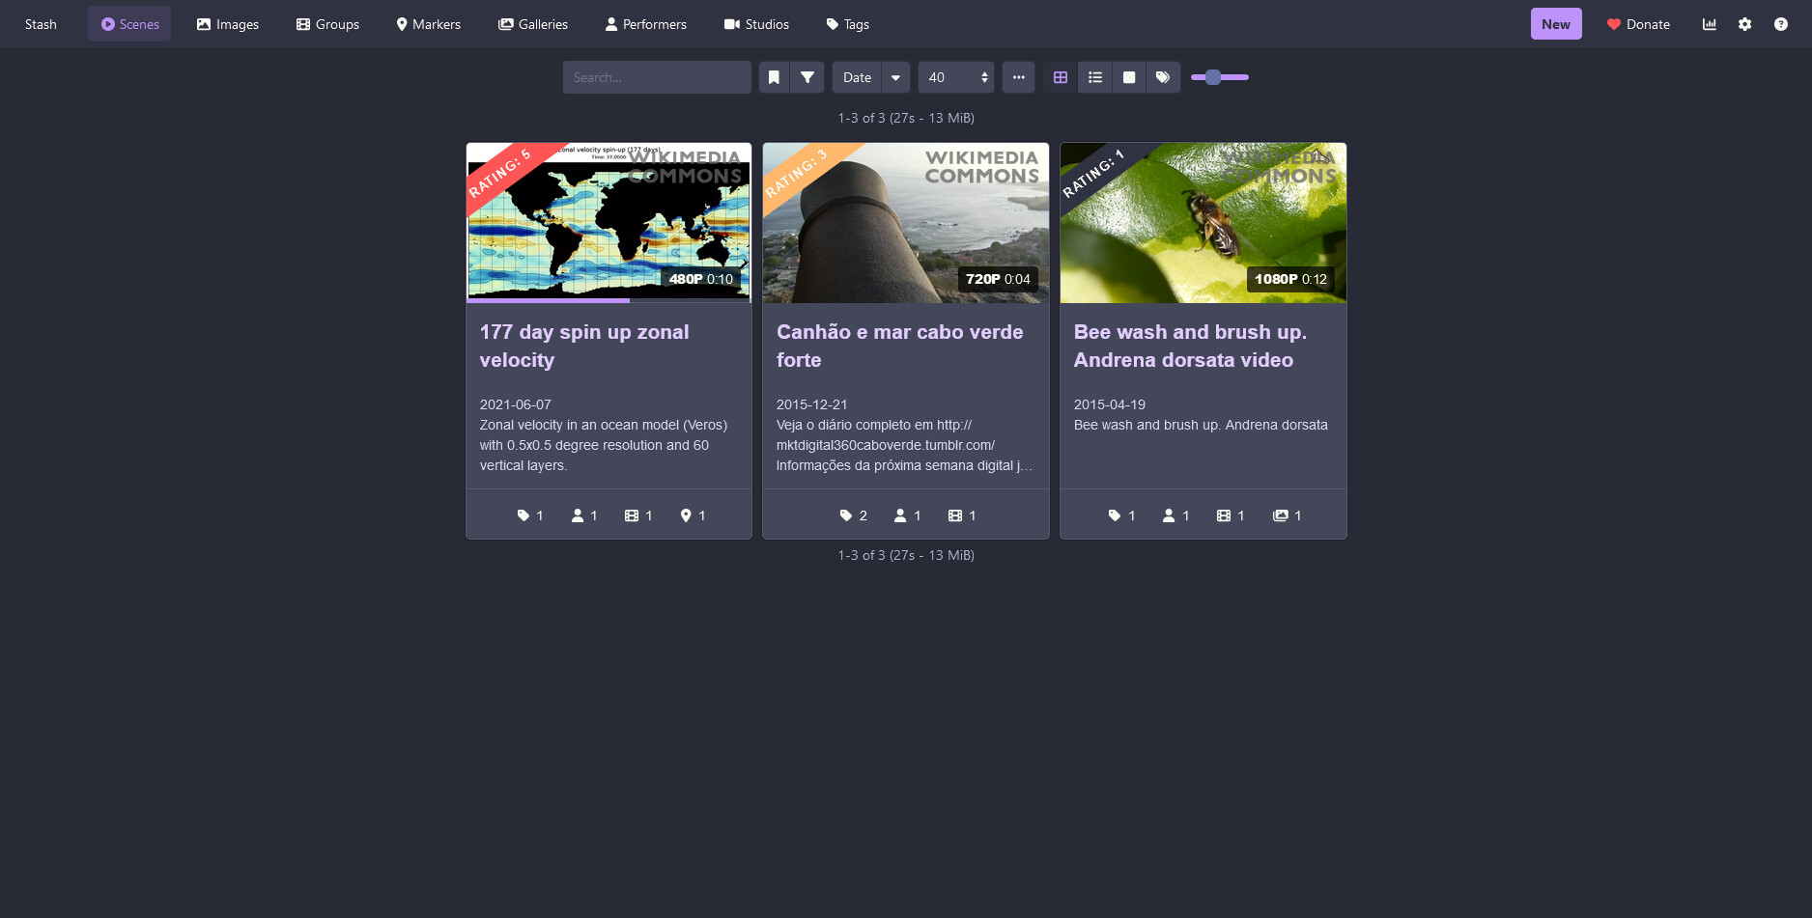The height and width of the screenshot is (918, 1812).
Task: Switch to wall display mode
Action: (x=1128, y=77)
